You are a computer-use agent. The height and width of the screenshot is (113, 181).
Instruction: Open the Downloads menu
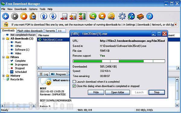click(21, 9)
